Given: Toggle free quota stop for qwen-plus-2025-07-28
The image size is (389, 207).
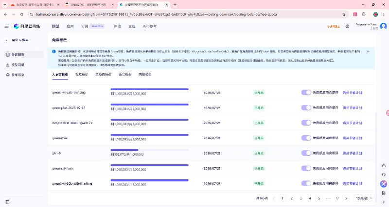Looking at the screenshot, I should click(306, 108).
